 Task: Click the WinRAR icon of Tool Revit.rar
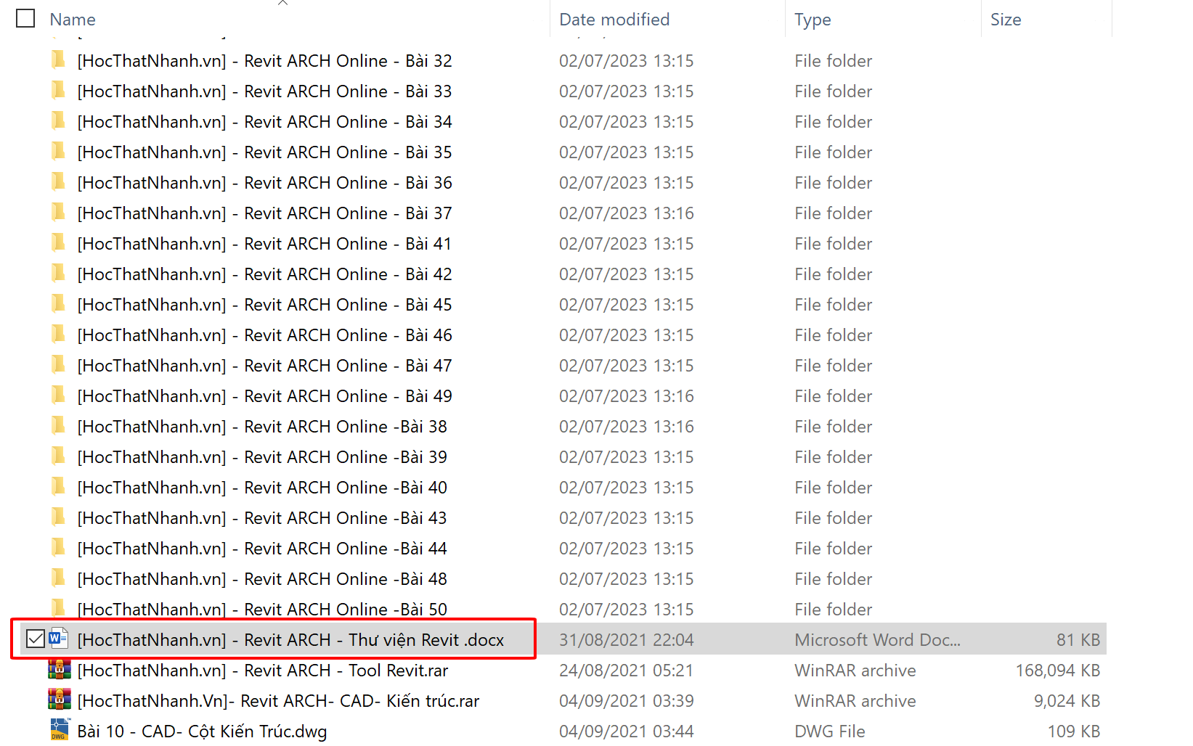click(x=59, y=669)
